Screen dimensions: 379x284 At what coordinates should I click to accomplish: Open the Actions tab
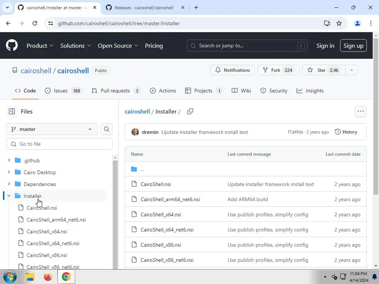tap(163, 91)
